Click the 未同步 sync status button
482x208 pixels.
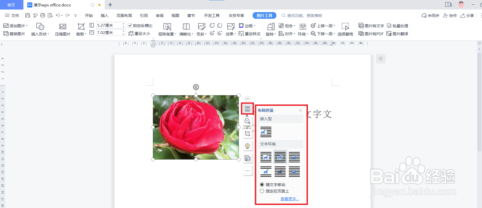(430, 15)
